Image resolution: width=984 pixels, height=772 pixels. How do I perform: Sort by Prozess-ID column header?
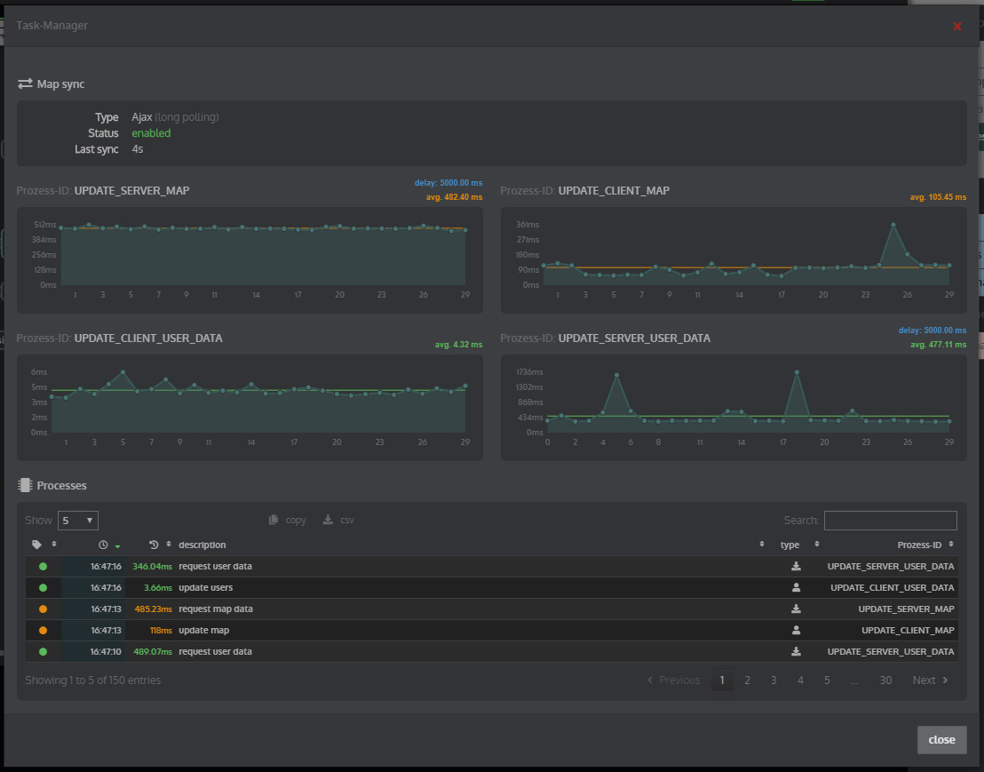tap(923, 545)
